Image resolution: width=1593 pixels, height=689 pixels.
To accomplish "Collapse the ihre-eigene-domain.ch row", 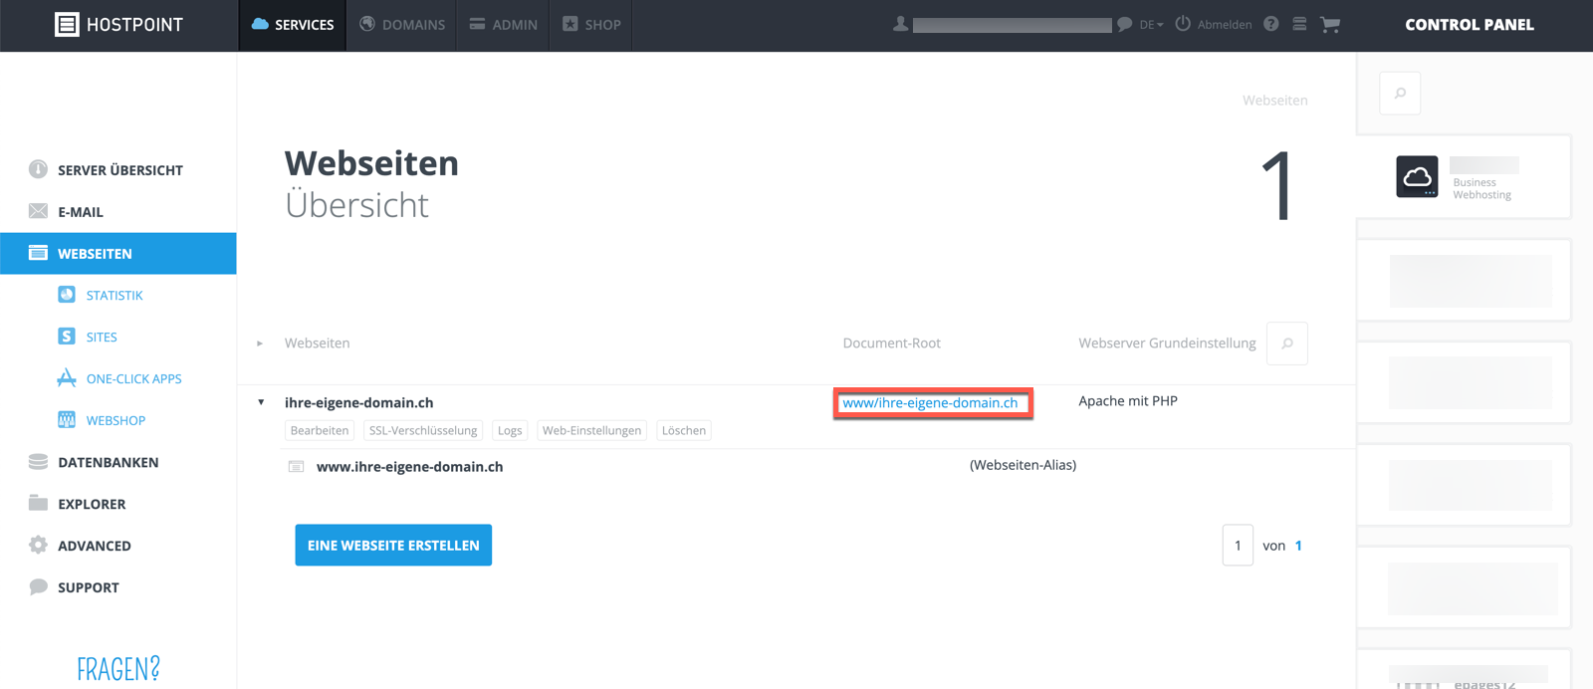I will tap(261, 402).
